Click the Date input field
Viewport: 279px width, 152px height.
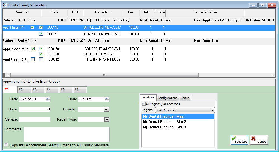coord(32,99)
